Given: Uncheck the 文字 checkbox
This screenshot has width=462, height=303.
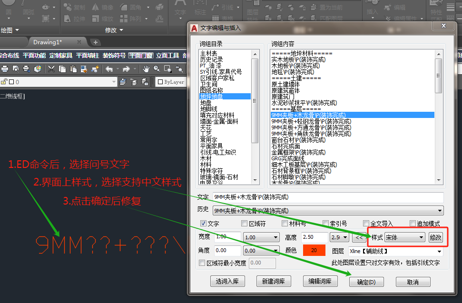Looking at the screenshot, I should point(203,224).
